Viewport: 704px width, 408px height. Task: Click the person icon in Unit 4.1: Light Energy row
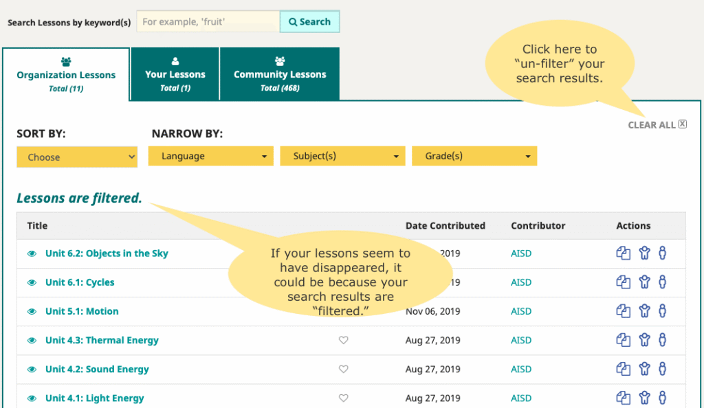click(662, 398)
